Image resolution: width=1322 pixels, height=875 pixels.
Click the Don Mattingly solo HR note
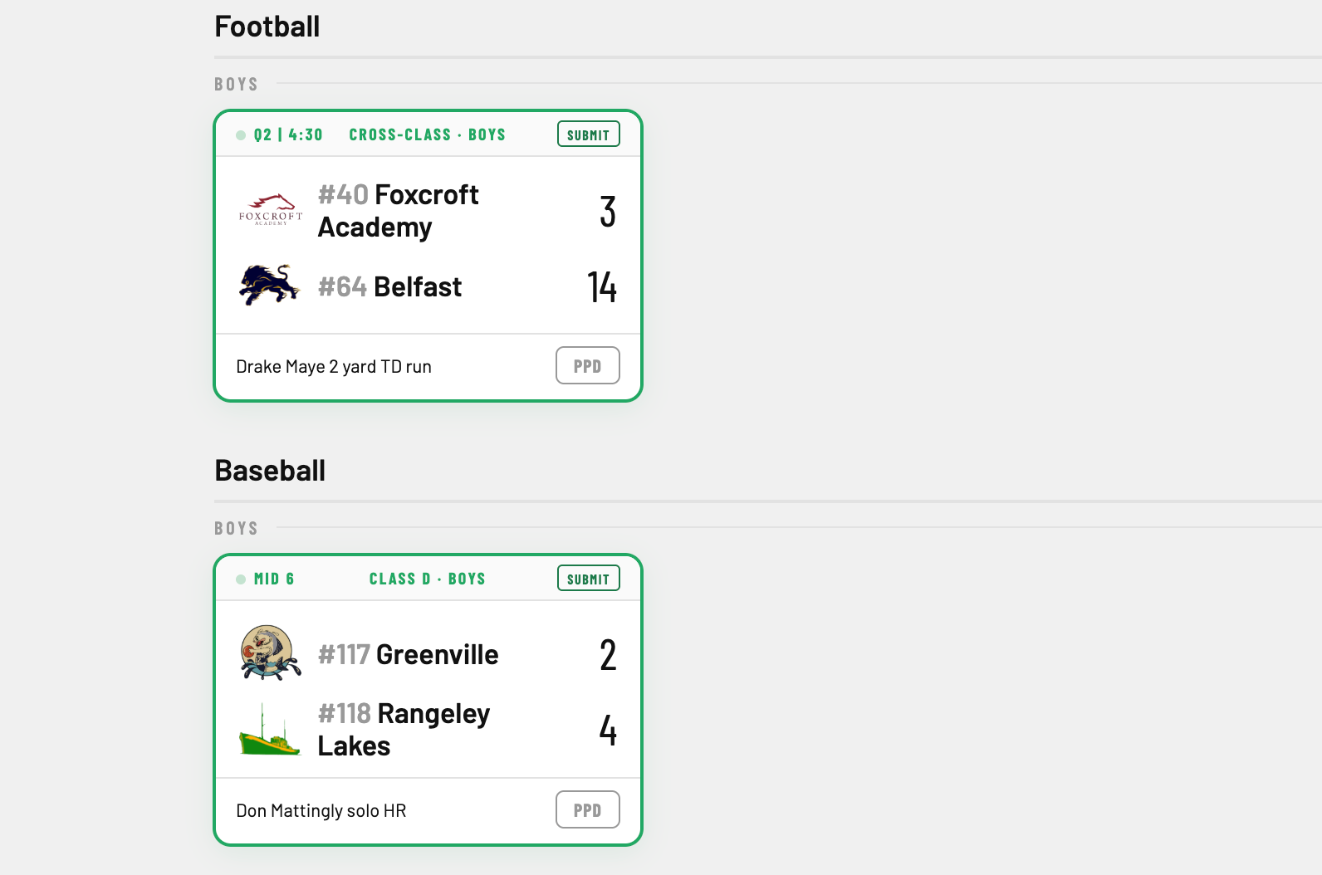click(321, 811)
